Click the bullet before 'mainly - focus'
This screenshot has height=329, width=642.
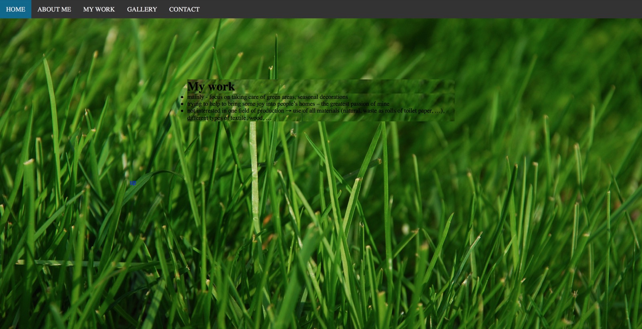(x=182, y=97)
